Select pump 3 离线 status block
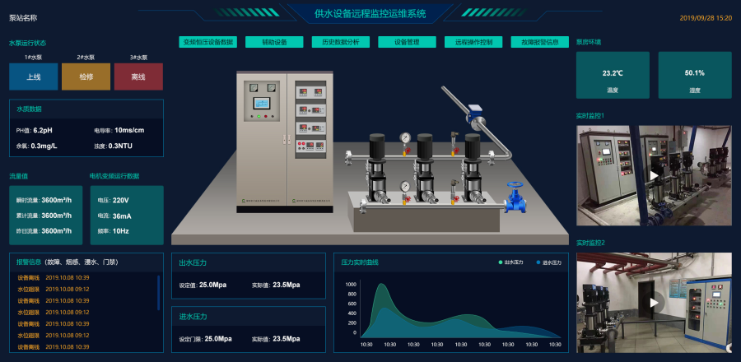This screenshot has height=362, width=741. point(137,77)
